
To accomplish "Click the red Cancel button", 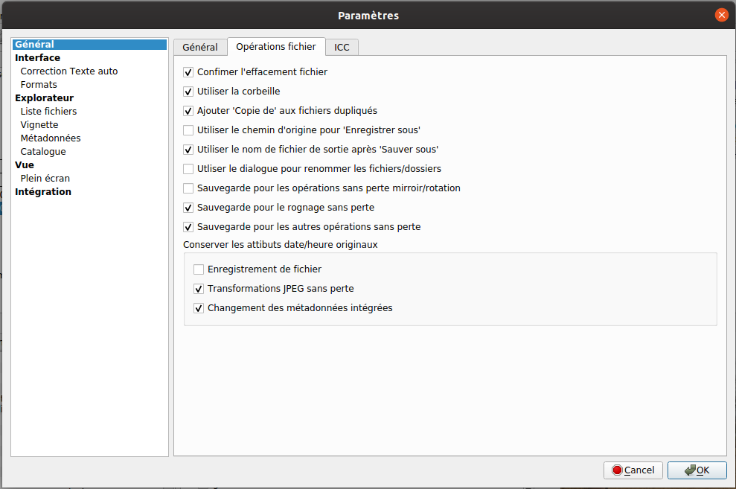I will 633,470.
